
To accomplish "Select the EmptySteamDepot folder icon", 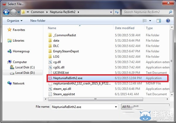I will coord(50,51).
